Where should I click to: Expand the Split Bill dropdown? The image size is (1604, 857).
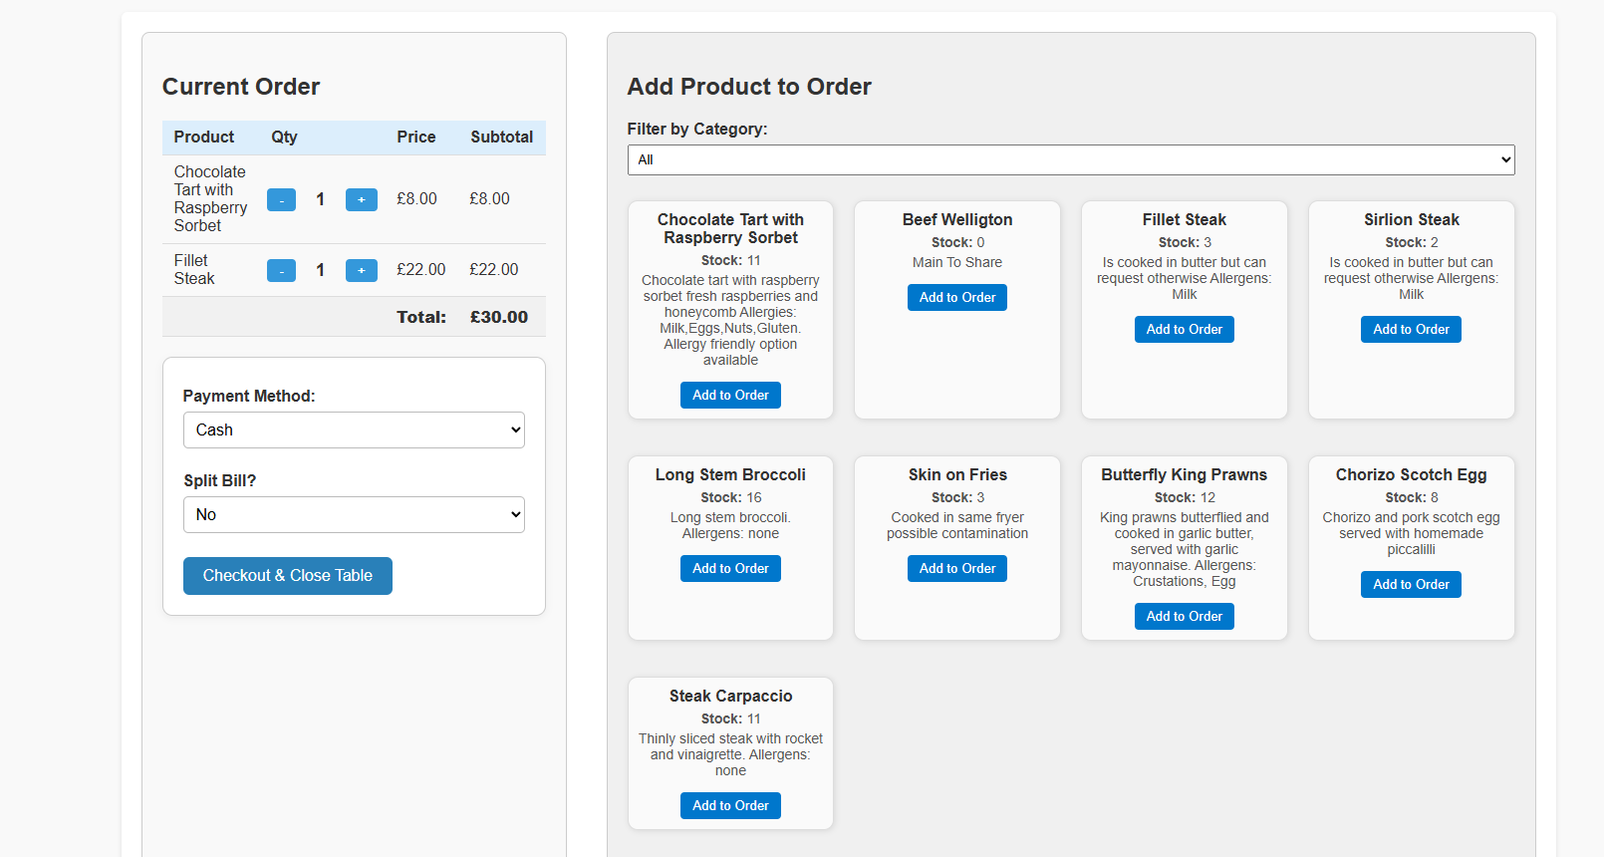point(354,515)
